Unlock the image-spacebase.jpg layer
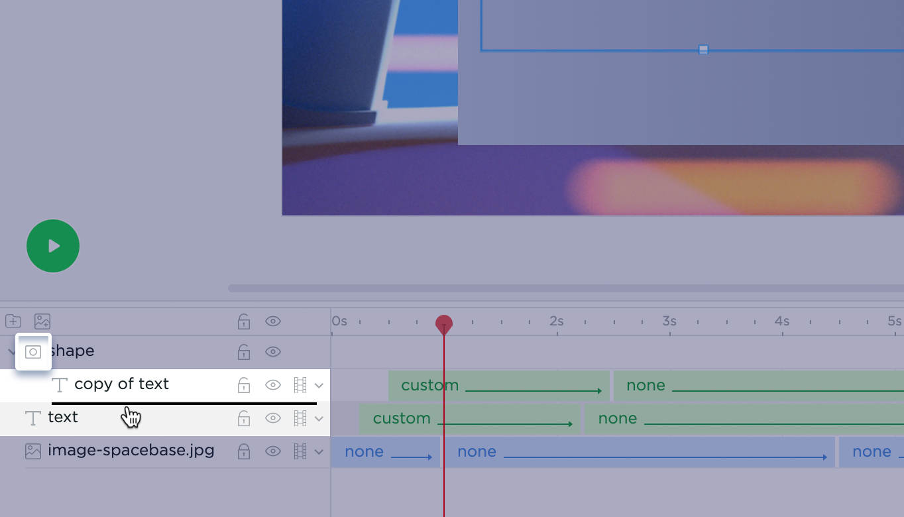 pos(244,451)
